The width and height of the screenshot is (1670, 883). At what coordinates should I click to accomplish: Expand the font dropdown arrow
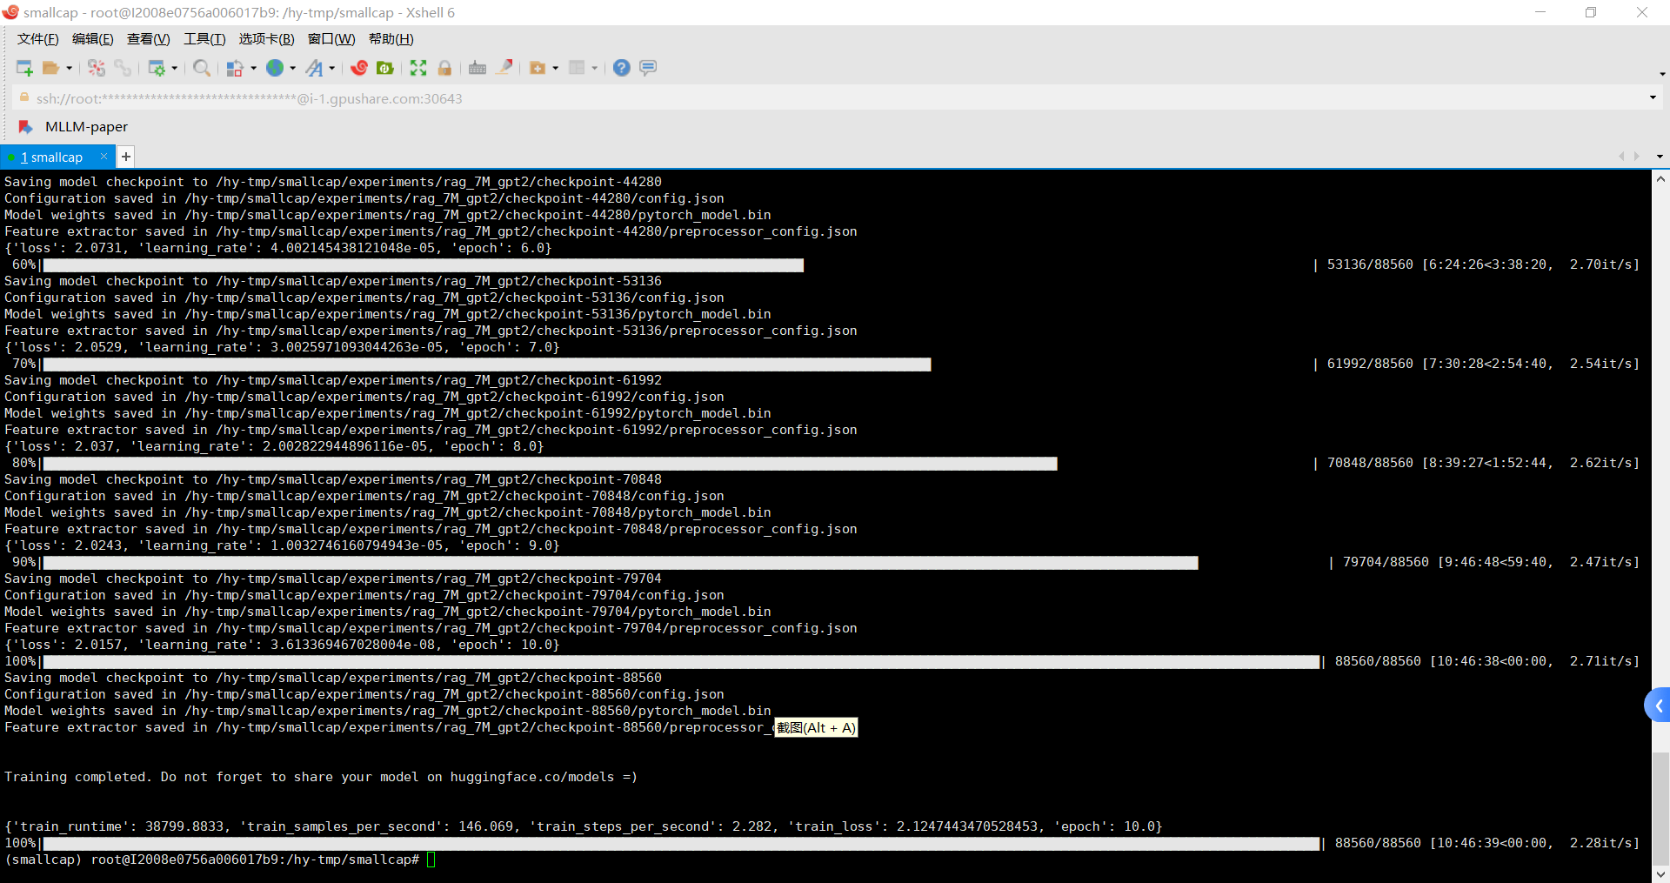tap(332, 68)
